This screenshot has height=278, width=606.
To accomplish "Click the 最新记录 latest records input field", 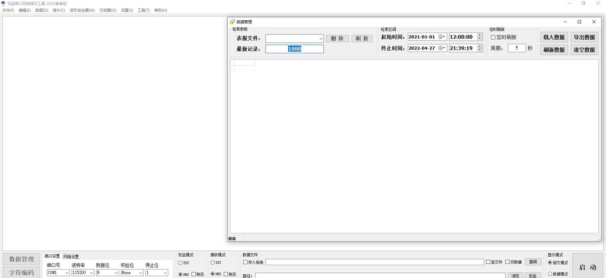I will point(294,49).
